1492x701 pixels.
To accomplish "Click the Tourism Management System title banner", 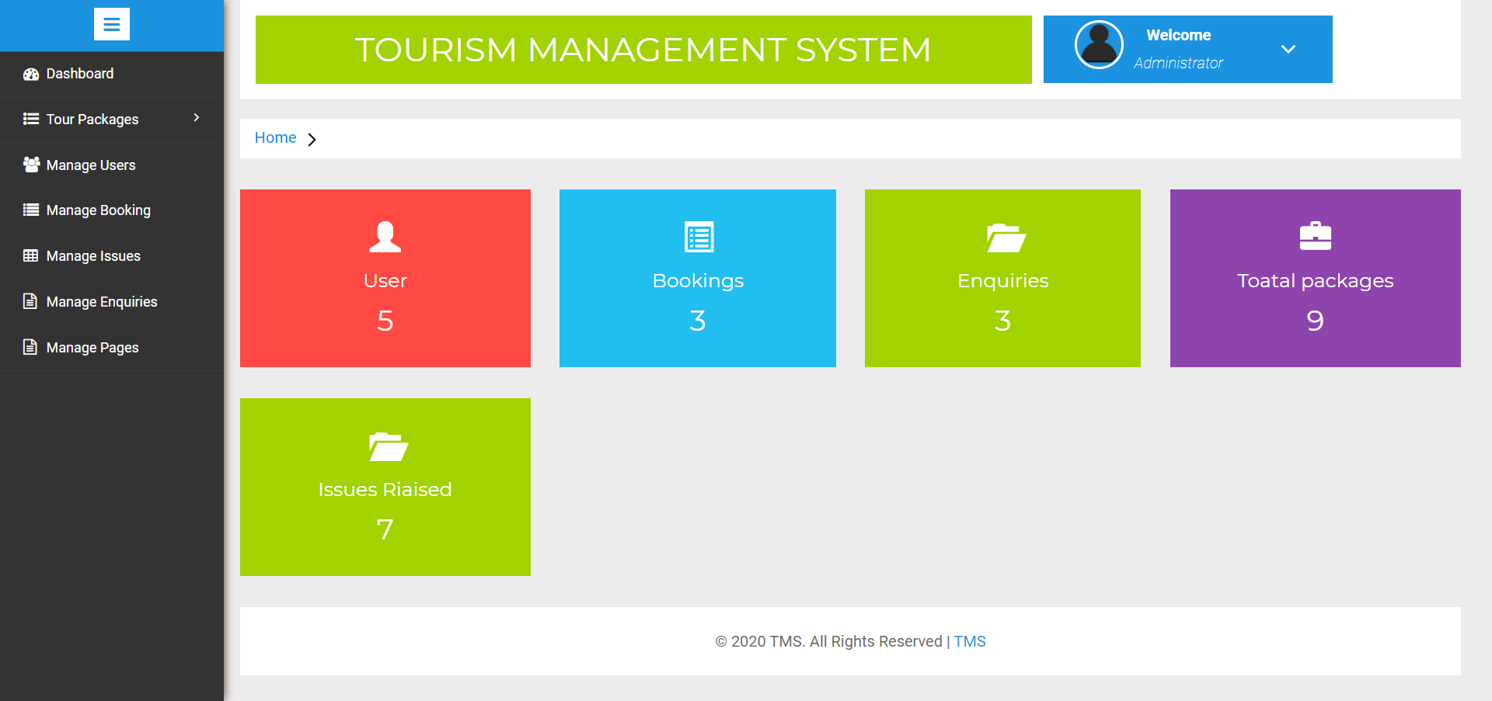I will 643,50.
